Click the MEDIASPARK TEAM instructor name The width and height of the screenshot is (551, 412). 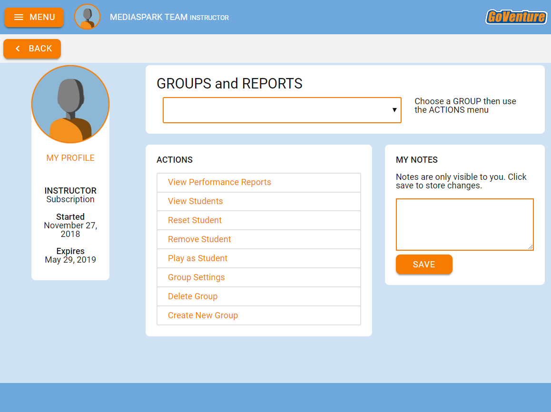click(169, 17)
